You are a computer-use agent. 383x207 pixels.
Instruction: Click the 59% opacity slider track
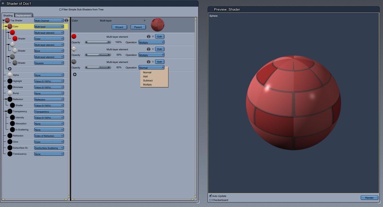coord(98,55)
